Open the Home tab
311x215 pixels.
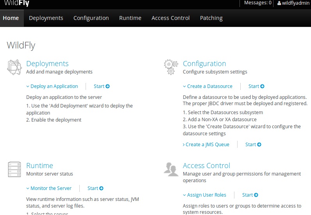pyautogui.click(x=11, y=18)
